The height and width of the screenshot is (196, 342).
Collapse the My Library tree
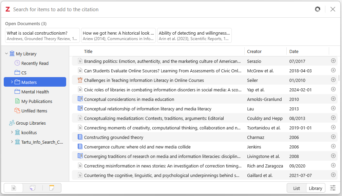click(x=6, y=53)
